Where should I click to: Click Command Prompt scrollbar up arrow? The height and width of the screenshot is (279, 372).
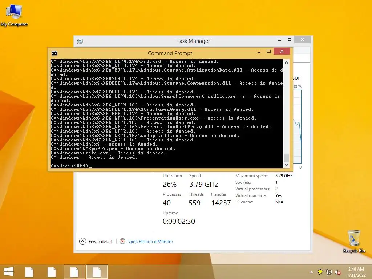286,62
